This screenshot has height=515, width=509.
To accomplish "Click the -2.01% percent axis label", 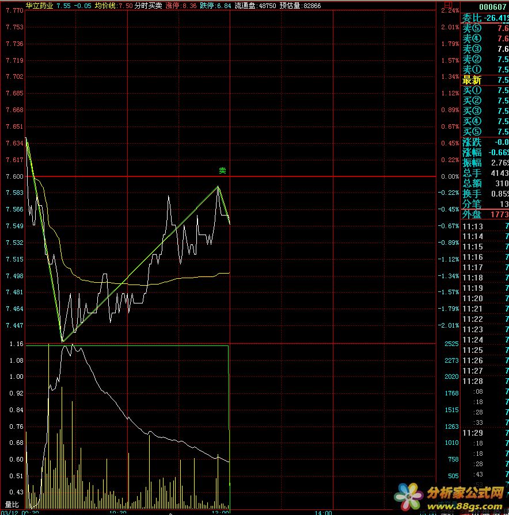I will tap(448, 325).
